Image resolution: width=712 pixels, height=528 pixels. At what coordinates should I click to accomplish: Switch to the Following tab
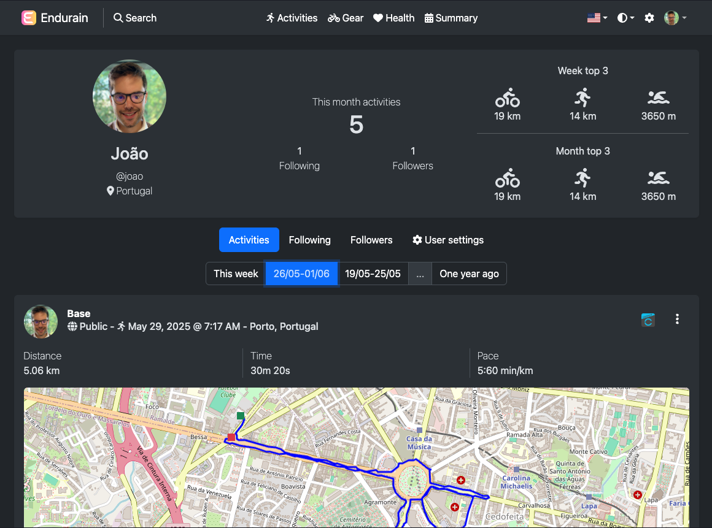[x=310, y=240]
